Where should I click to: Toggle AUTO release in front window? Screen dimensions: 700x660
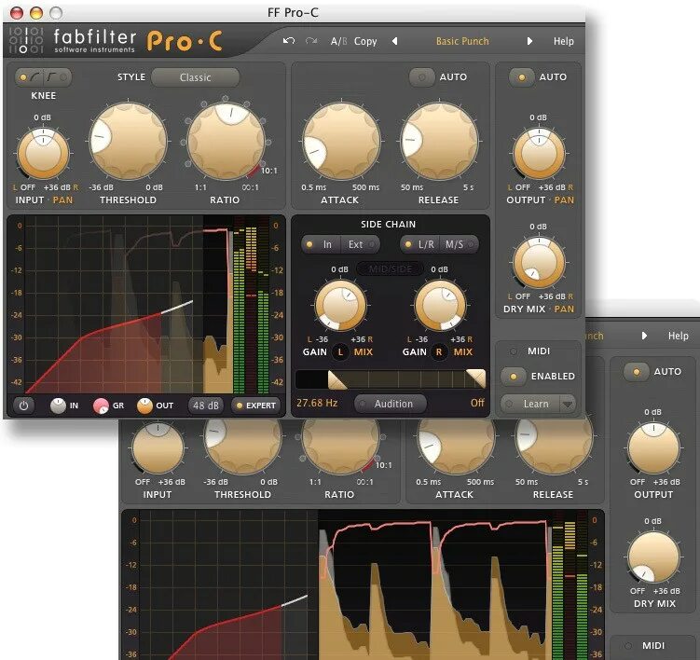pos(422,77)
